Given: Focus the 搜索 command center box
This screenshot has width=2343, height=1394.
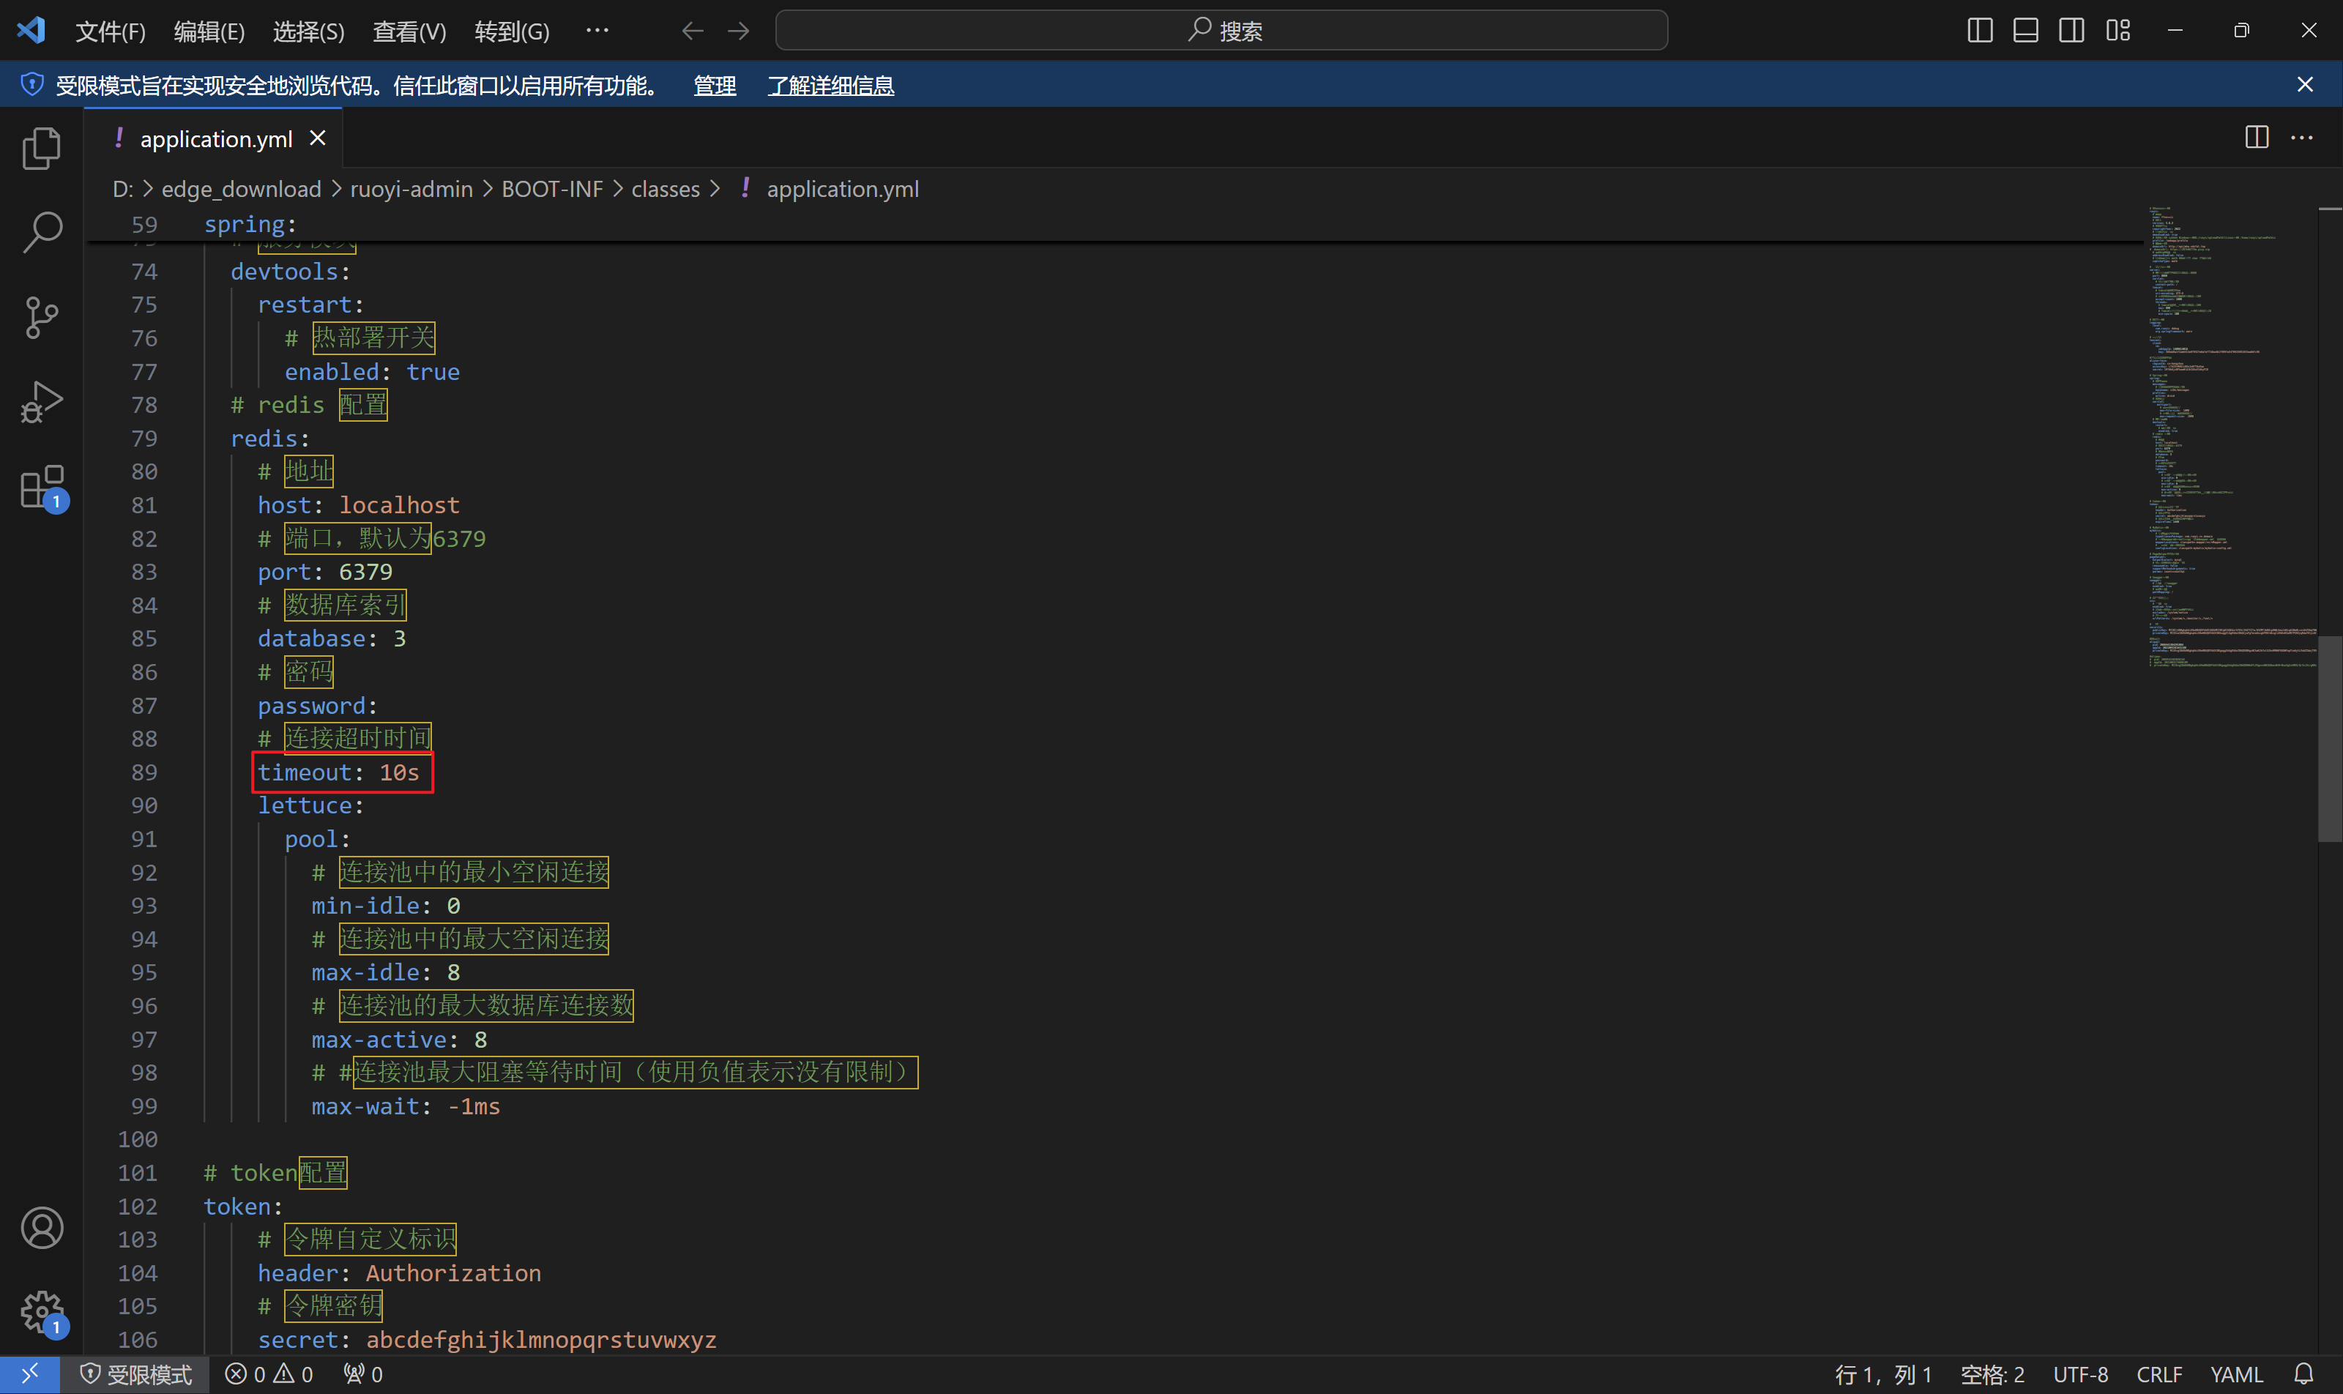Looking at the screenshot, I should 1221,30.
